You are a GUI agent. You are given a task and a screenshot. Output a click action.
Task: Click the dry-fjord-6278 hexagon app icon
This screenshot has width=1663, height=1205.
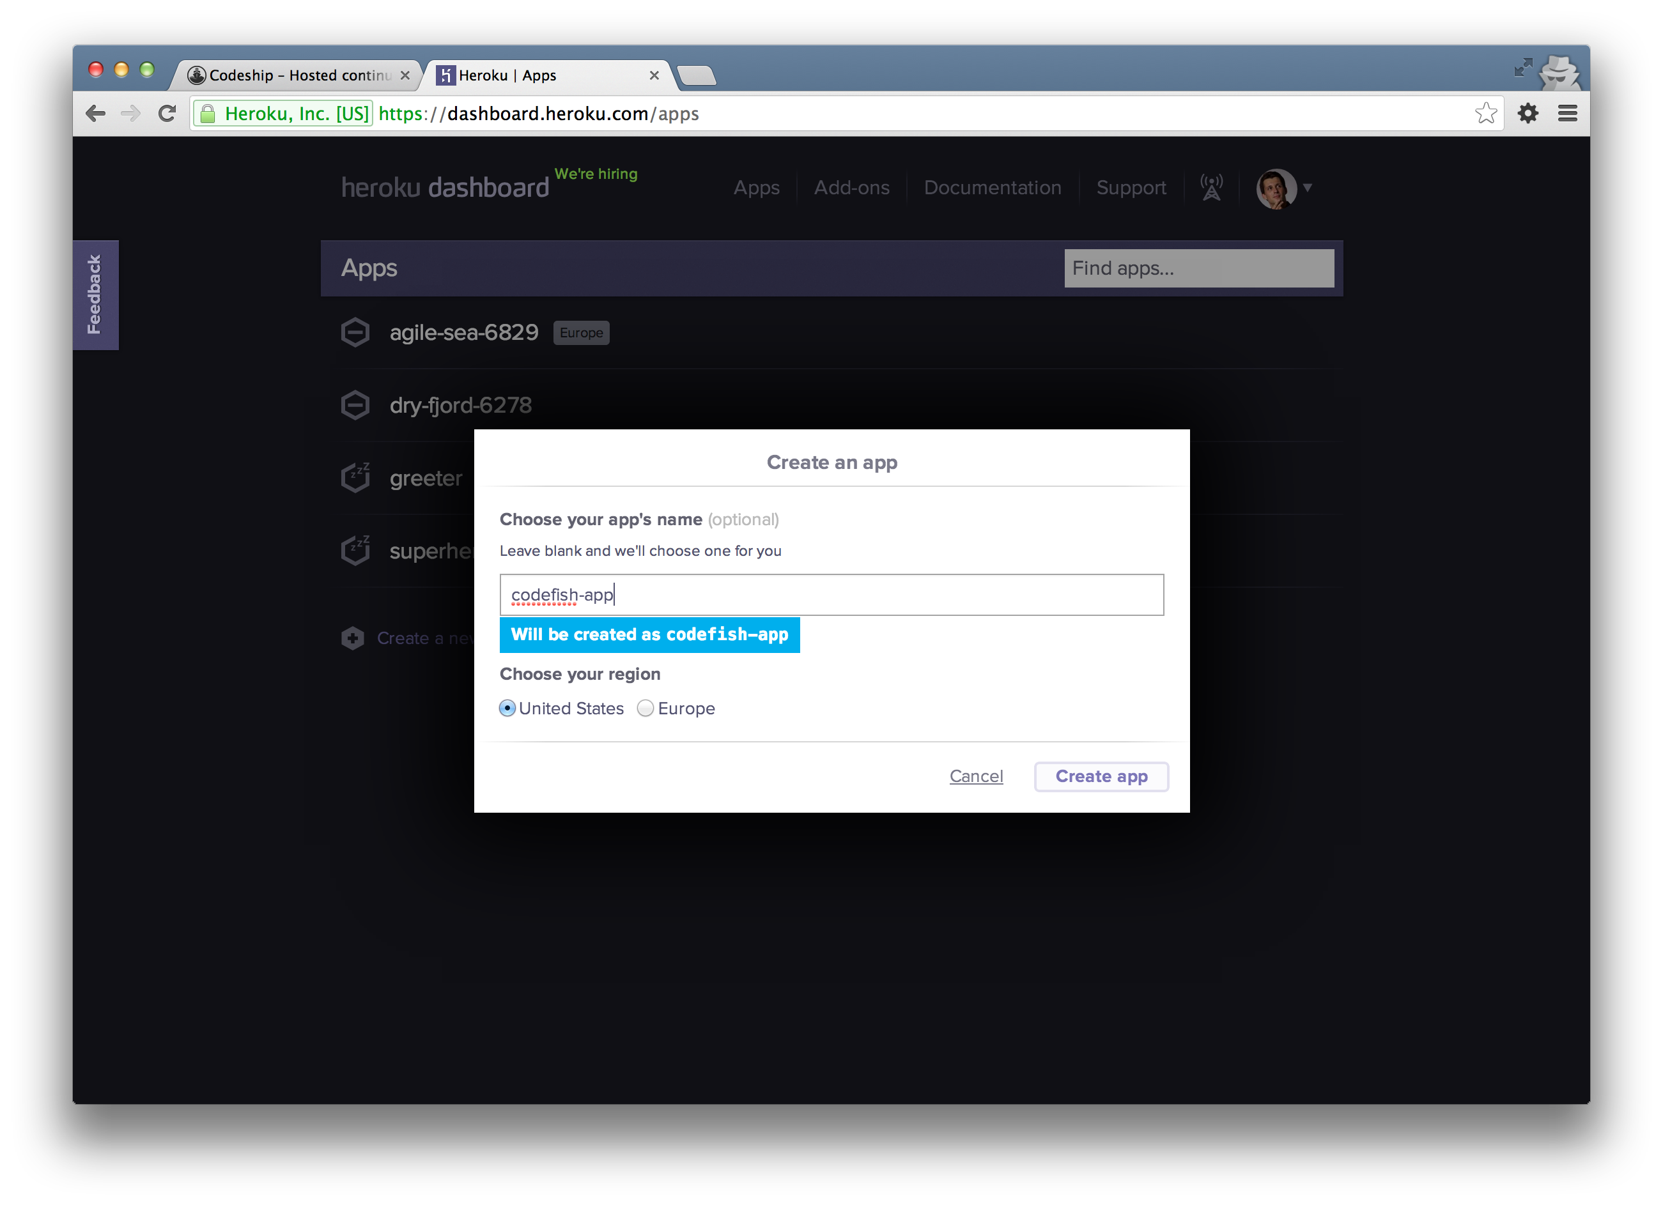(355, 405)
